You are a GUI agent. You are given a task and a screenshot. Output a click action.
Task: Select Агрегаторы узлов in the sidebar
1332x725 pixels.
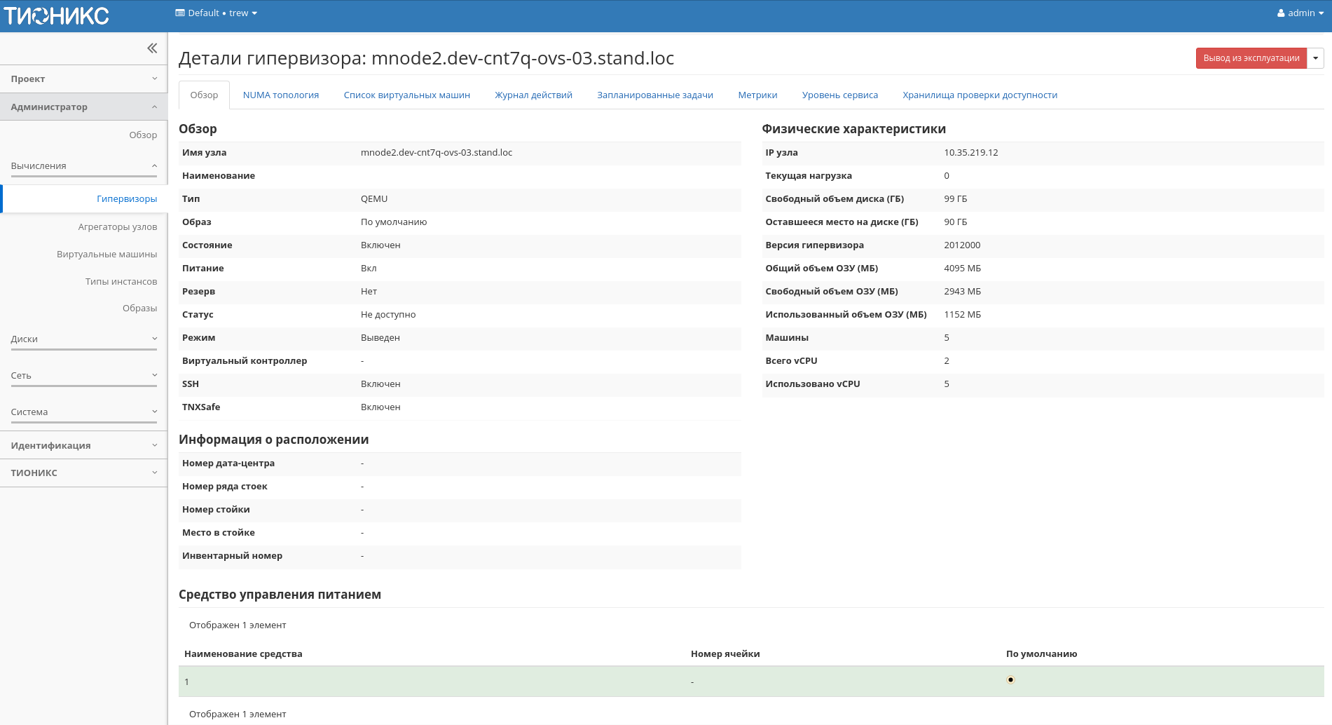118,226
